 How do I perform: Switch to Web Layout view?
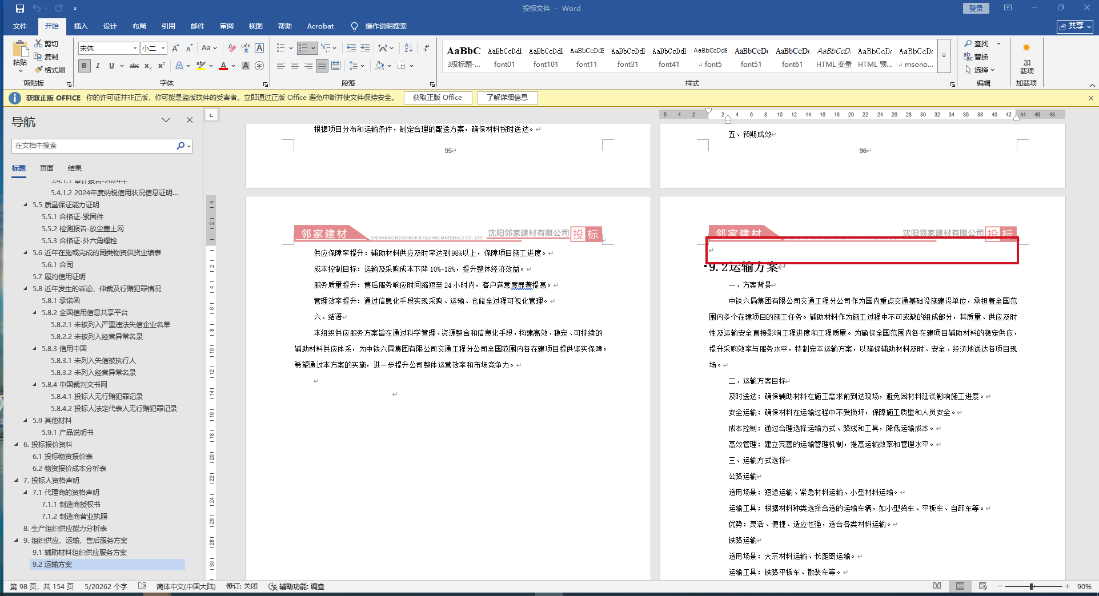coord(982,586)
